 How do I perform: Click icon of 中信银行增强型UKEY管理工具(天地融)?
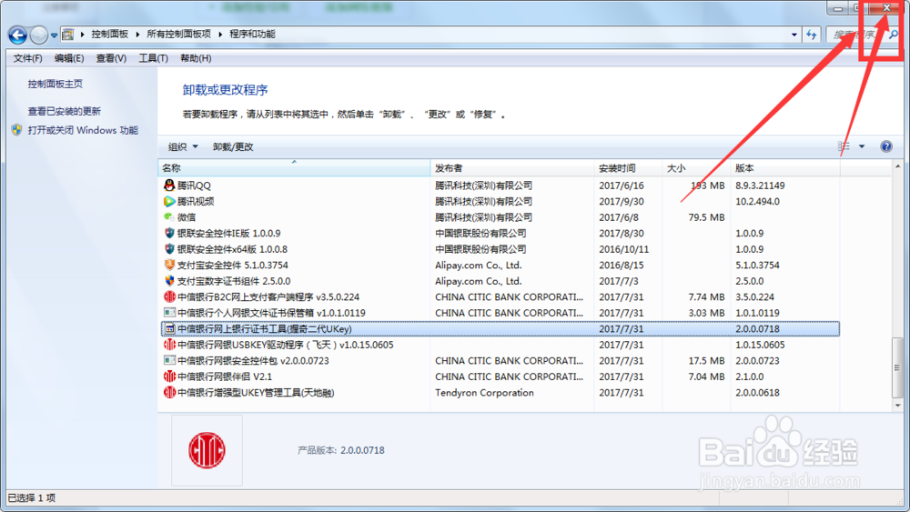click(x=169, y=393)
